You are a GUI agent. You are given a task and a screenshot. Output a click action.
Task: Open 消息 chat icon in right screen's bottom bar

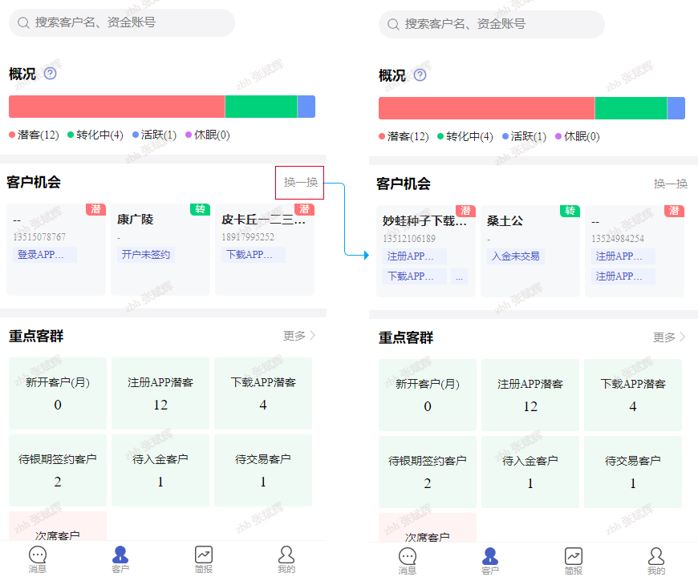pyautogui.click(x=408, y=556)
